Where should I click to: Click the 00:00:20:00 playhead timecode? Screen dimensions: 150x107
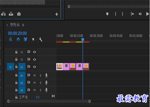click(17, 33)
